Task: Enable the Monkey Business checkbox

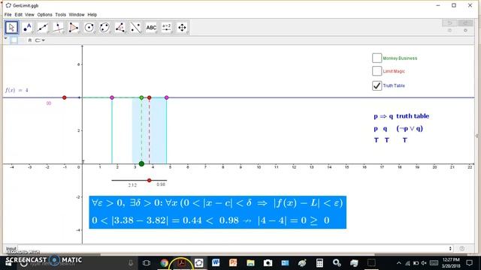Action: pyautogui.click(x=377, y=58)
